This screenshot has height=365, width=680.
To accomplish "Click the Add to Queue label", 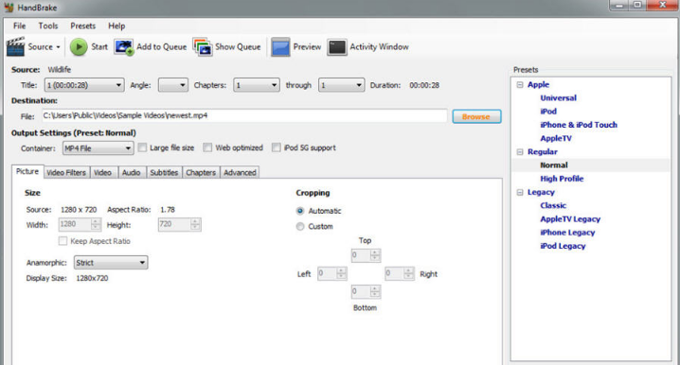I will [x=161, y=46].
